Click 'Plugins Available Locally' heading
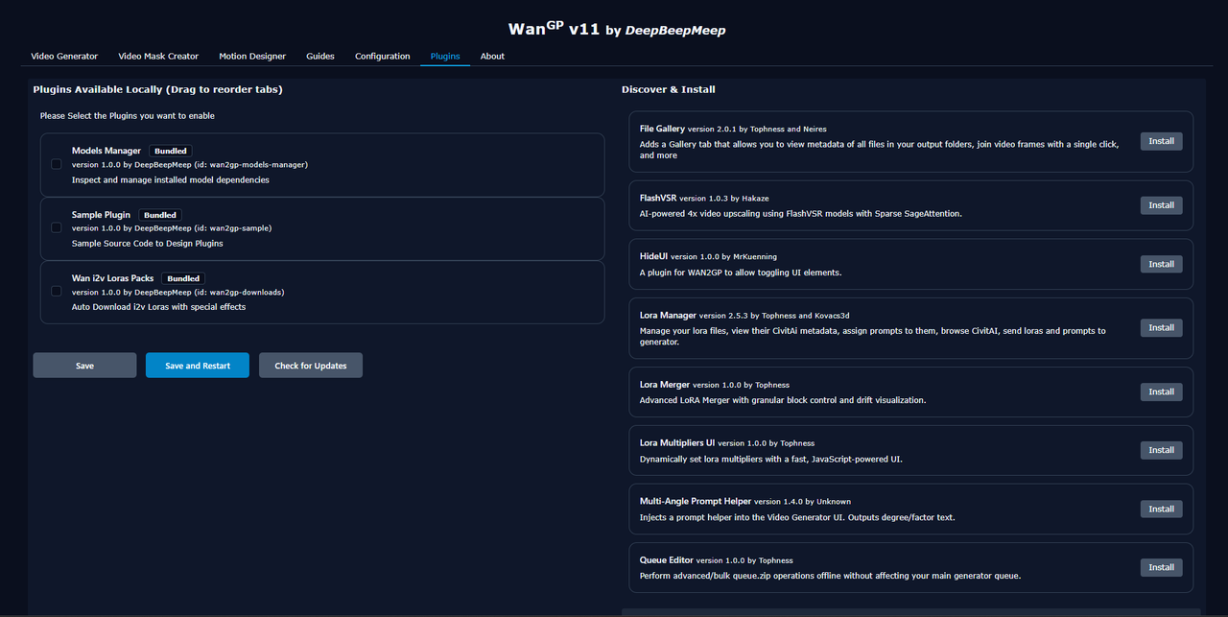1228x617 pixels. coord(157,89)
